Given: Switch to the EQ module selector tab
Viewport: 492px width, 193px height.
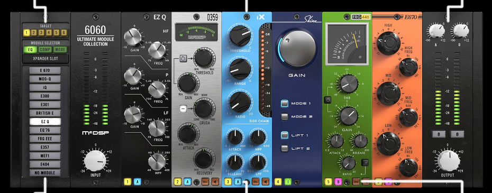Looking at the screenshot, I should (31, 50).
